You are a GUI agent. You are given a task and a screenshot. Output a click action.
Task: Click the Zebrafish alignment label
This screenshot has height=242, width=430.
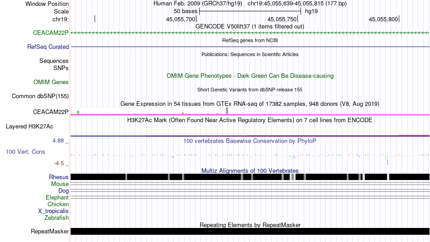coord(57,218)
